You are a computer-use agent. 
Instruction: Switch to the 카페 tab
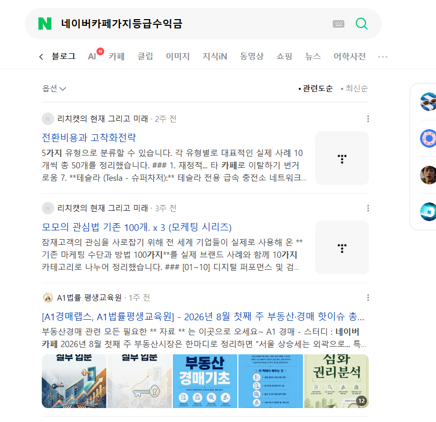pyautogui.click(x=117, y=56)
